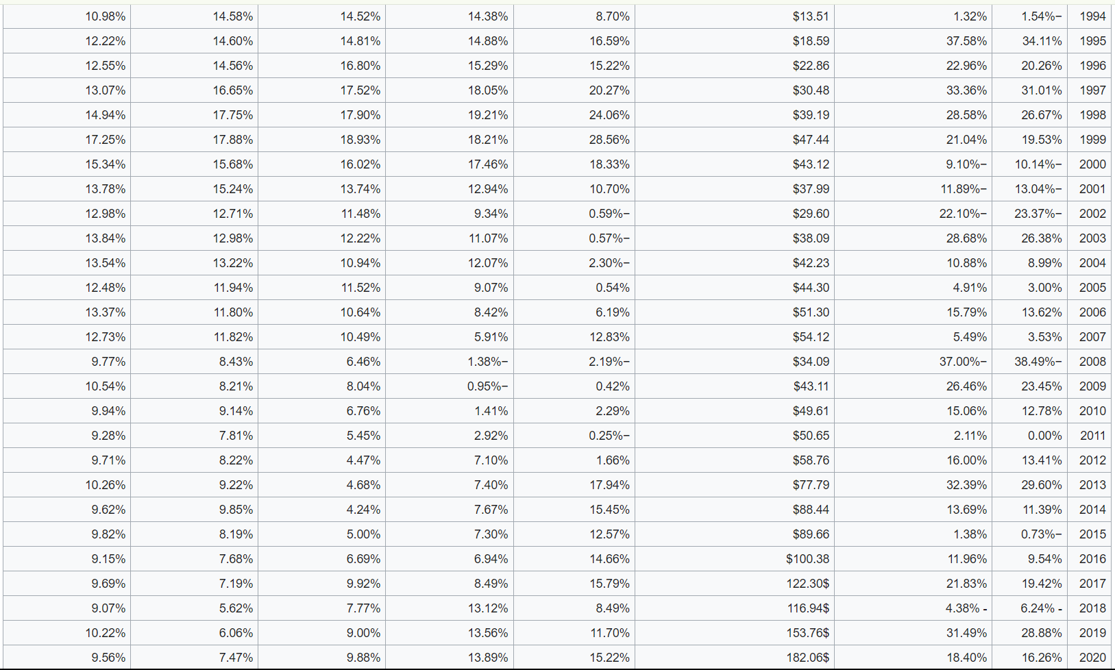Select the 2.30%− cell in the 2004 row
Image resolution: width=1115 pixels, height=670 pixels.
(x=609, y=263)
